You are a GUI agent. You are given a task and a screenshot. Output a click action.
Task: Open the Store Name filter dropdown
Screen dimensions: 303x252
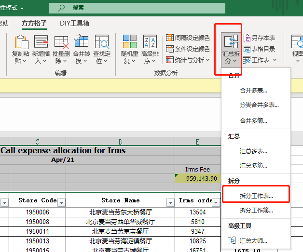pyautogui.click(x=170, y=202)
